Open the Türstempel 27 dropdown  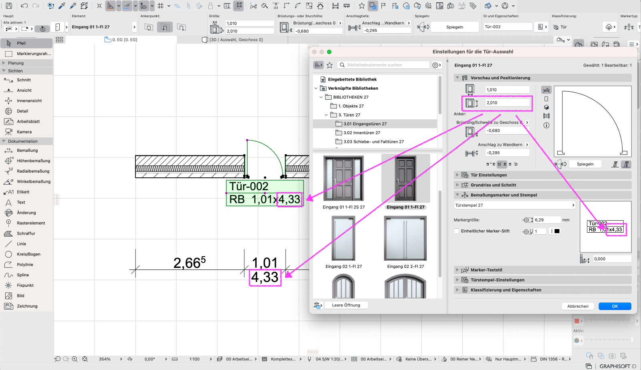[x=515, y=205]
